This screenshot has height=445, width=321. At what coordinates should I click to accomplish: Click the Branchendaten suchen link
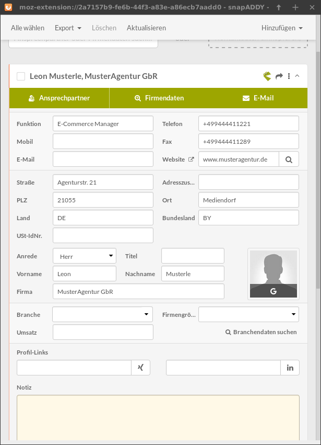[261, 332]
